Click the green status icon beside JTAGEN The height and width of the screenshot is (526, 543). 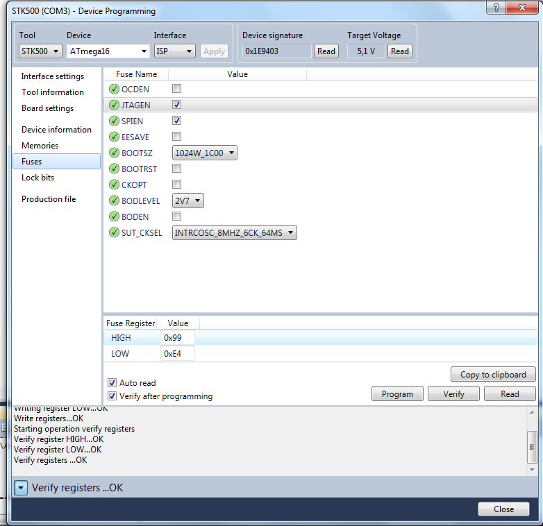click(x=114, y=105)
